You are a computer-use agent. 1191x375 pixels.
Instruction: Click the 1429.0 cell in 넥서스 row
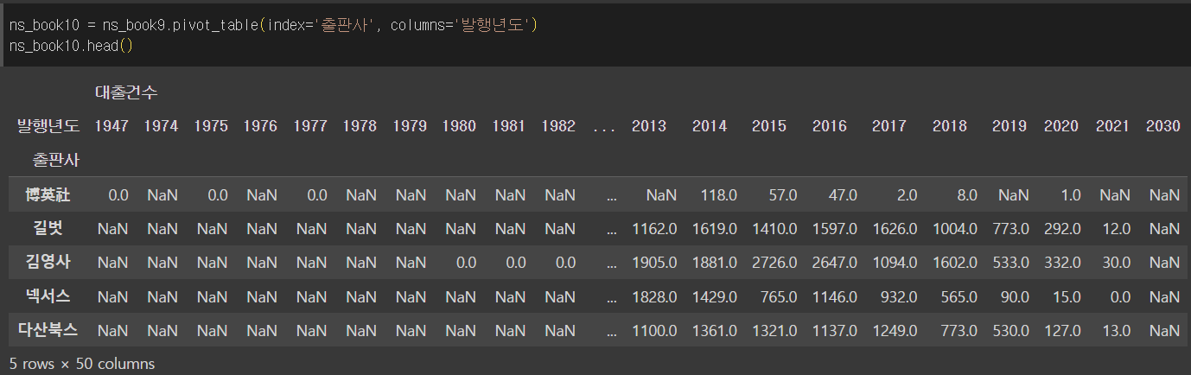[x=715, y=296]
